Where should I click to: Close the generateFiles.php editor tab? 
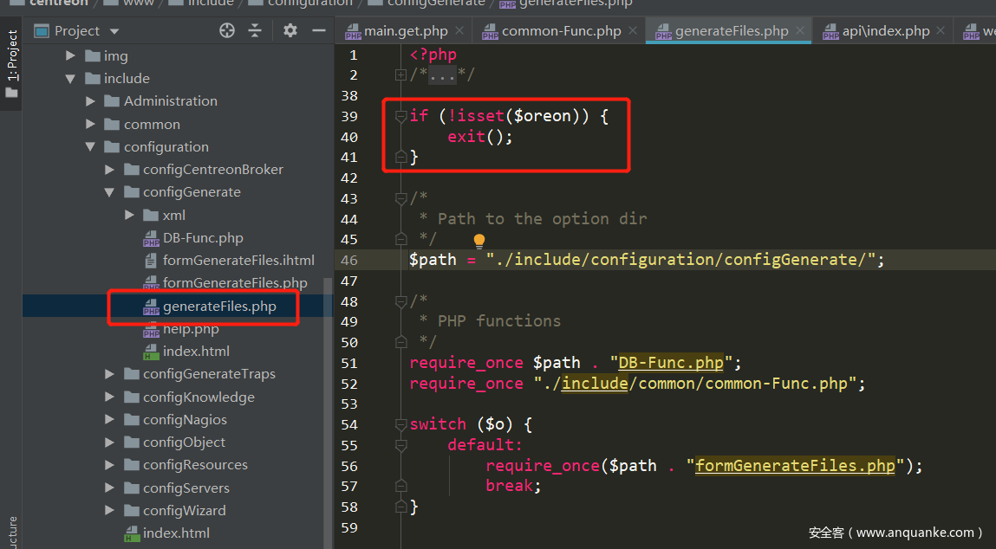[801, 31]
